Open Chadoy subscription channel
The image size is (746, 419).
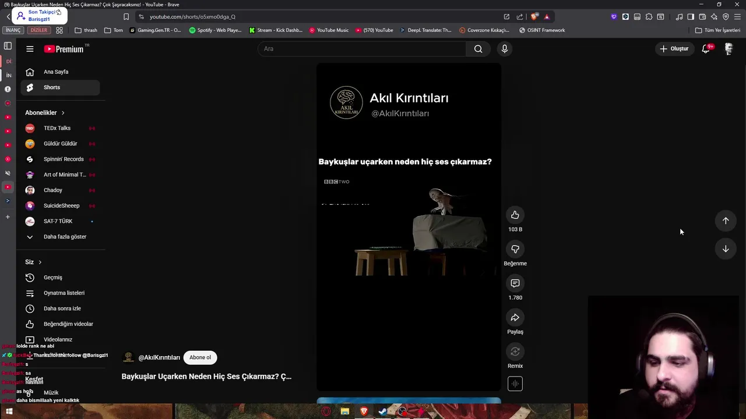[60, 190]
